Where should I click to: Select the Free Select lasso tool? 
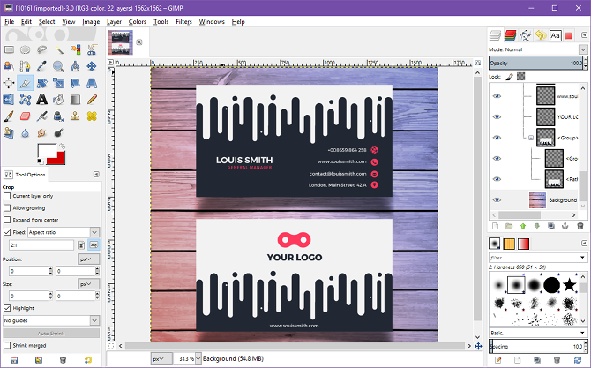click(x=41, y=49)
